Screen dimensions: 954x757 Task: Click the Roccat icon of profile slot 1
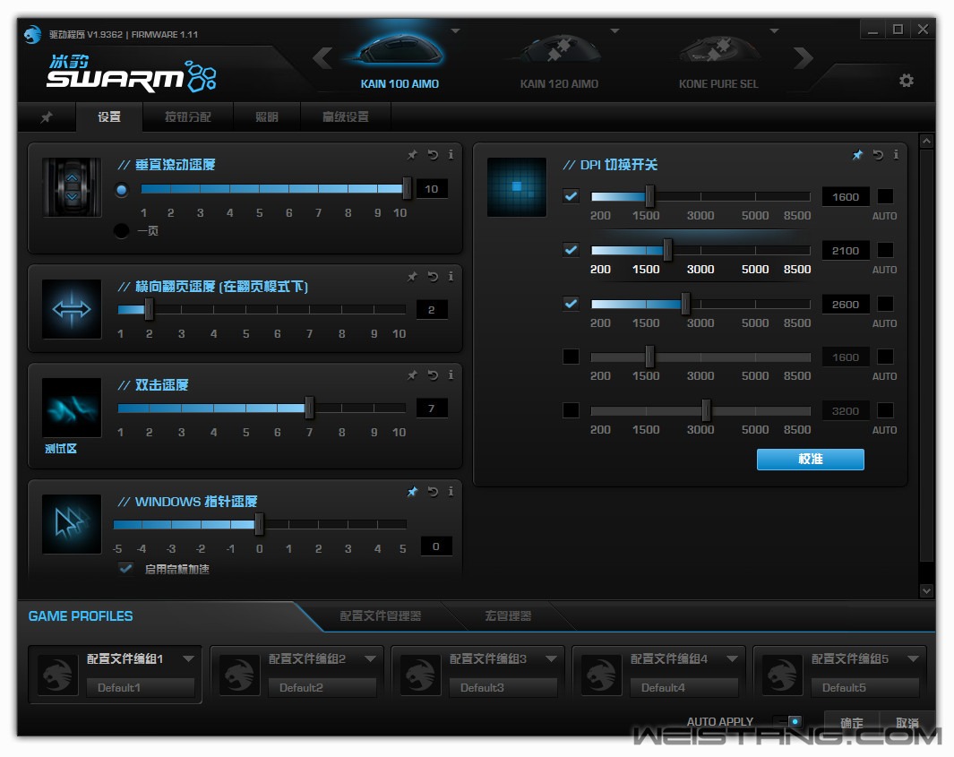(x=58, y=675)
